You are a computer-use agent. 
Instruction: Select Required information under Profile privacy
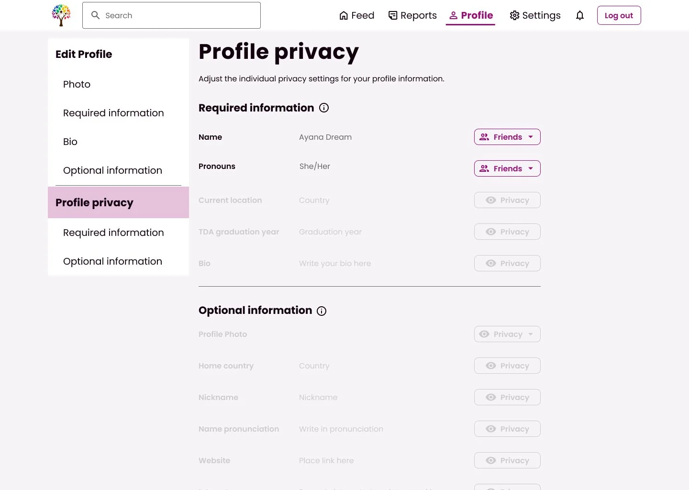click(x=113, y=233)
